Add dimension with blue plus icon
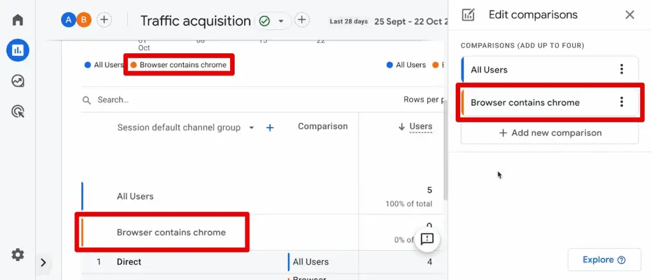 point(270,128)
